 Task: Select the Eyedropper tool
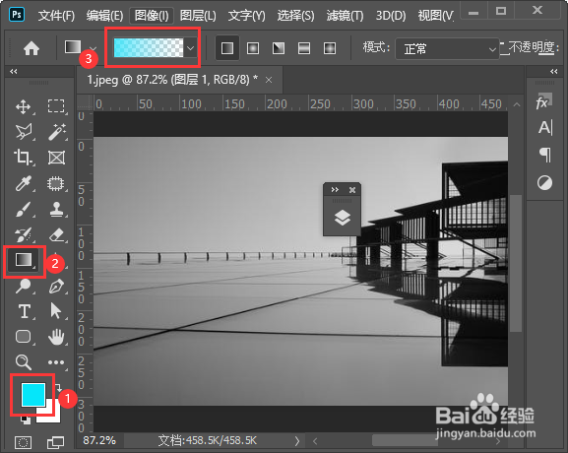point(24,184)
